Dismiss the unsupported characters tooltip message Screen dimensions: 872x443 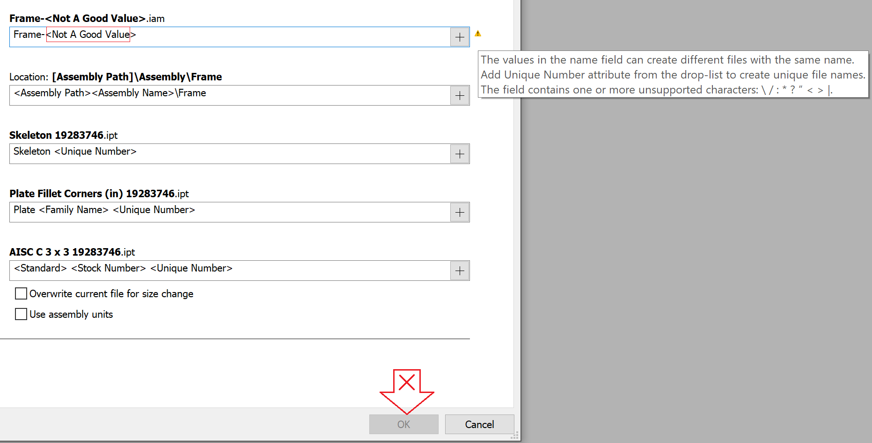point(673,75)
